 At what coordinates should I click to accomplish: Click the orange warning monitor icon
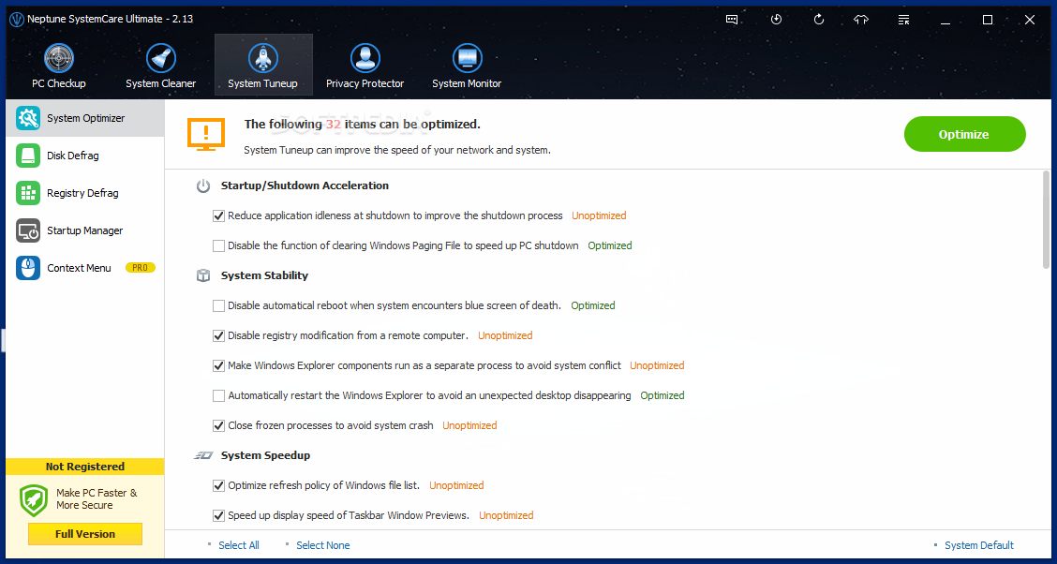pos(207,135)
